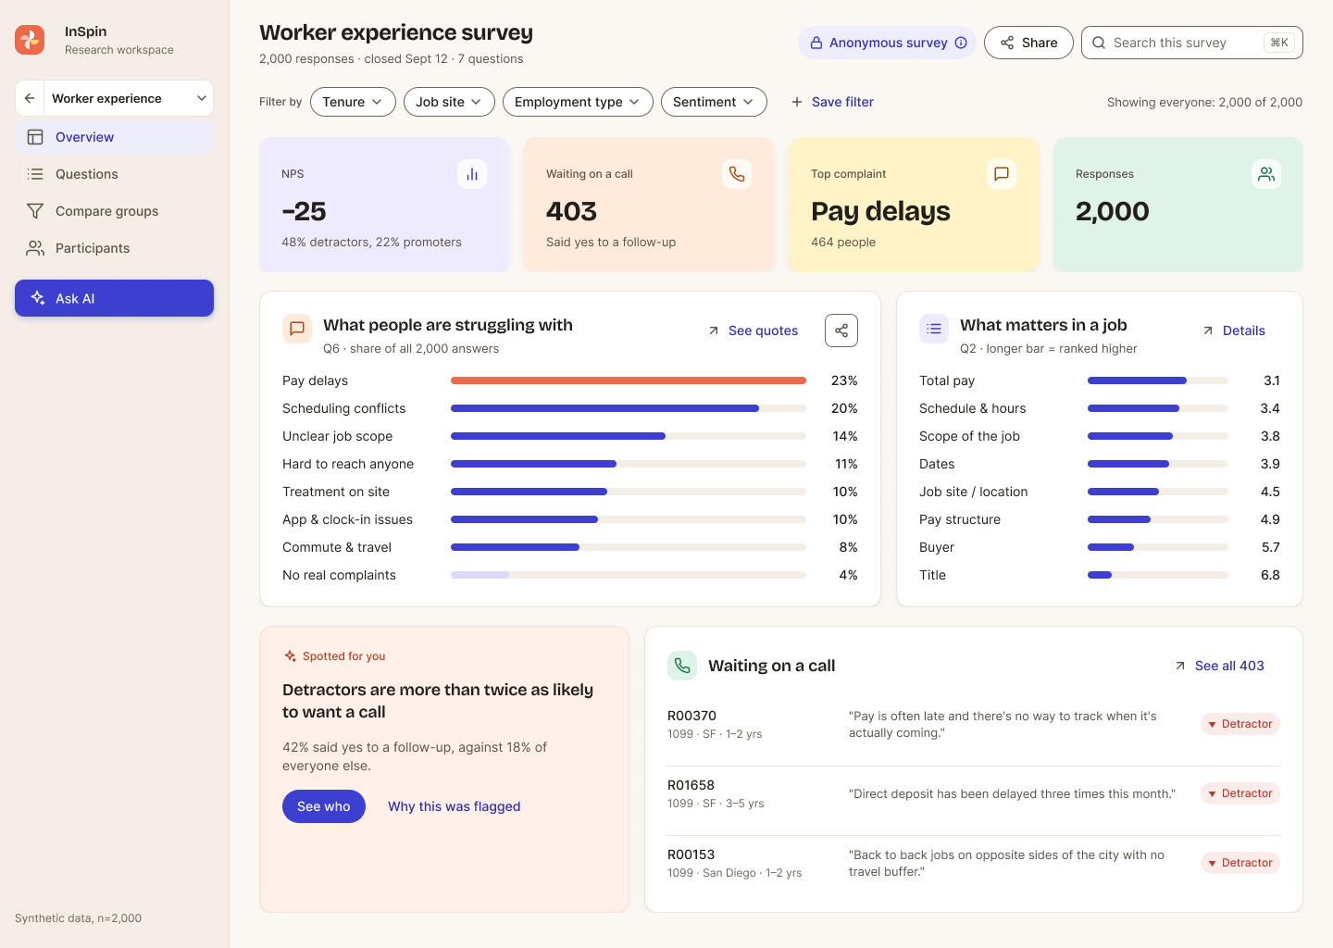Screen dimensions: 1333x948
Task: Click the Ask AI button
Action: pyautogui.click(x=115, y=298)
